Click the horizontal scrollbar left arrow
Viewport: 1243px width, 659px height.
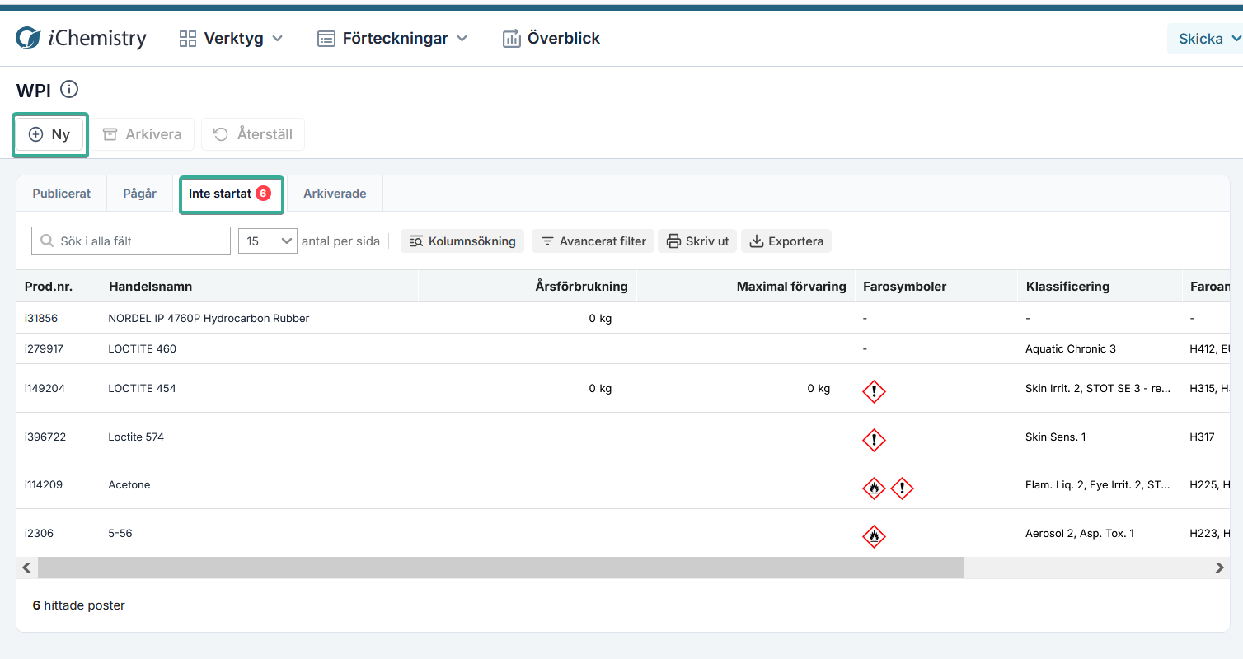pyautogui.click(x=27, y=568)
